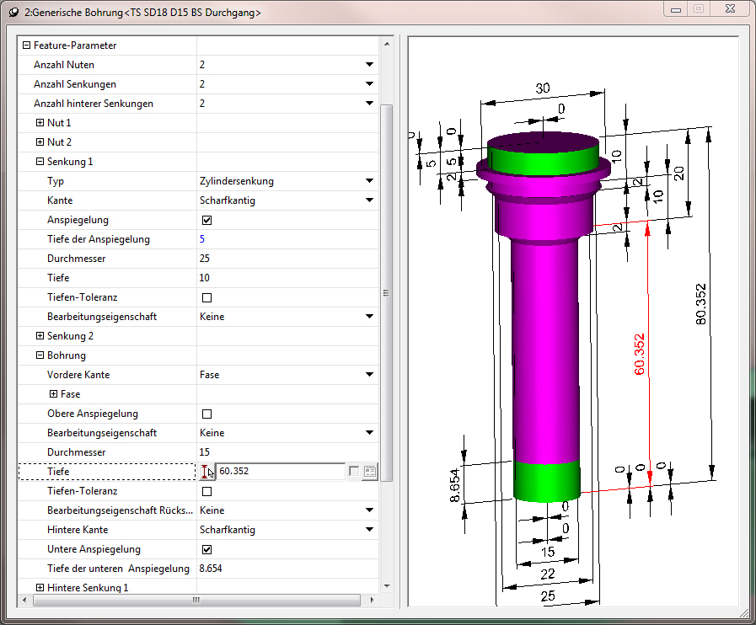This screenshot has height=625, width=756.
Task: Open the table icon next to Tiefe field
Action: [x=370, y=472]
